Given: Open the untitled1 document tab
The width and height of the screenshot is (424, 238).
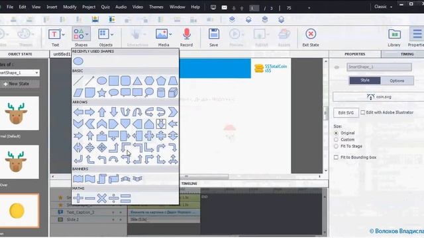Looking at the screenshot, I should pyautogui.click(x=62, y=54).
